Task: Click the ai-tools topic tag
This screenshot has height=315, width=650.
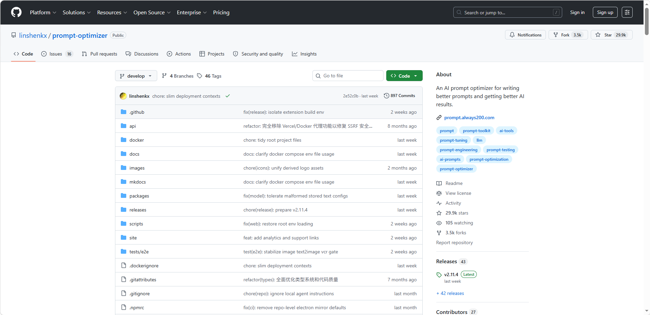Action: click(506, 130)
